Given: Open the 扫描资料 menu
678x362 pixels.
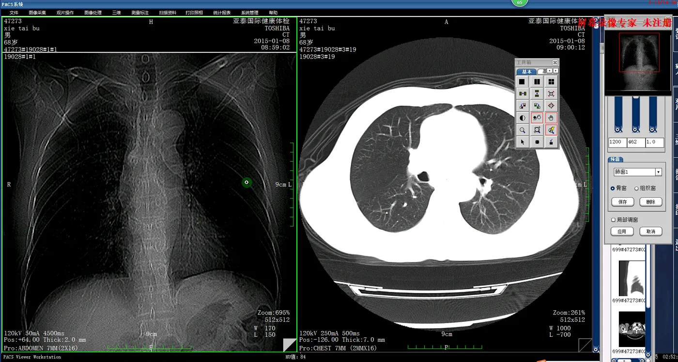Looking at the screenshot, I should tap(168, 13).
